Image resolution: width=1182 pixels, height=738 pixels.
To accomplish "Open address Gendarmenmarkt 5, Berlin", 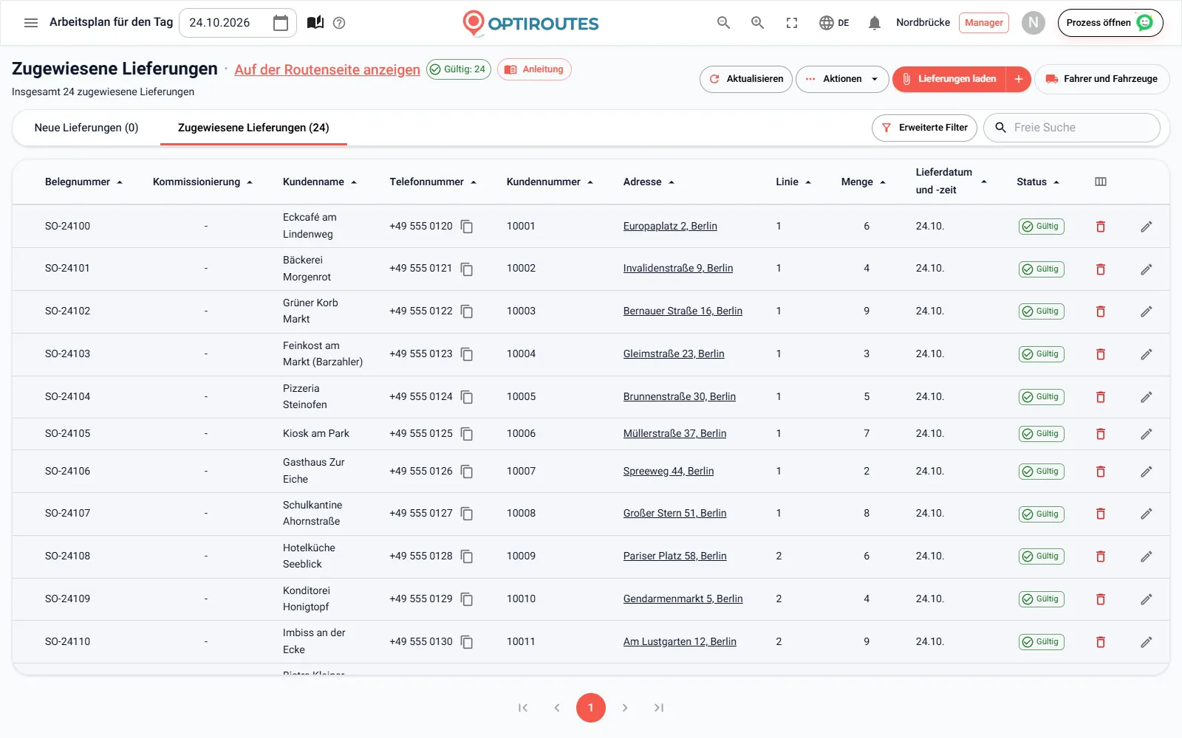I will tap(683, 599).
